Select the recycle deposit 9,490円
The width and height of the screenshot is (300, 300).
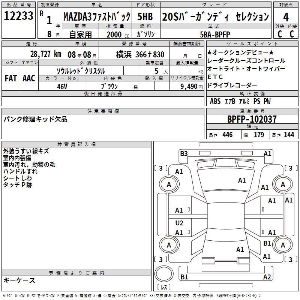(192, 87)
